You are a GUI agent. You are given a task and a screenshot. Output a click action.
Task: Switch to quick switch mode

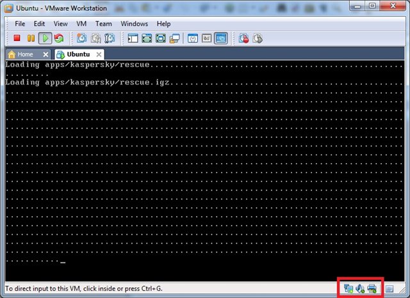tap(147, 38)
